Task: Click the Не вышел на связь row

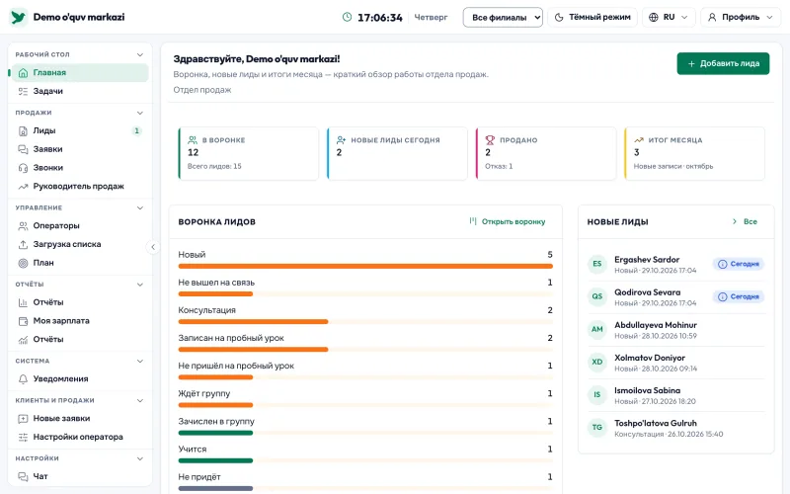Action: point(365,287)
